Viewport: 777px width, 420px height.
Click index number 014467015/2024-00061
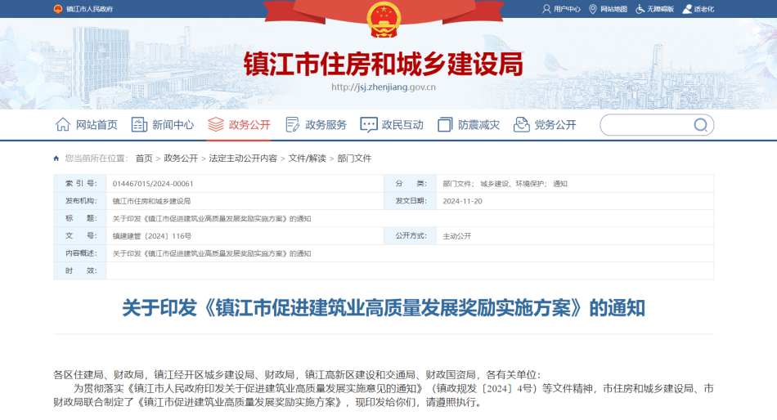coord(153,184)
